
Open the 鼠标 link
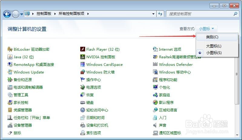17,133
